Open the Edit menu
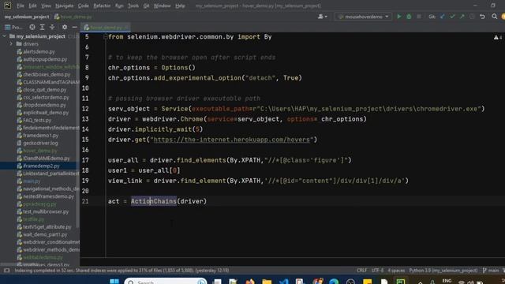Image resolution: width=505 pixels, height=284 pixels. (x=32, y=6)
